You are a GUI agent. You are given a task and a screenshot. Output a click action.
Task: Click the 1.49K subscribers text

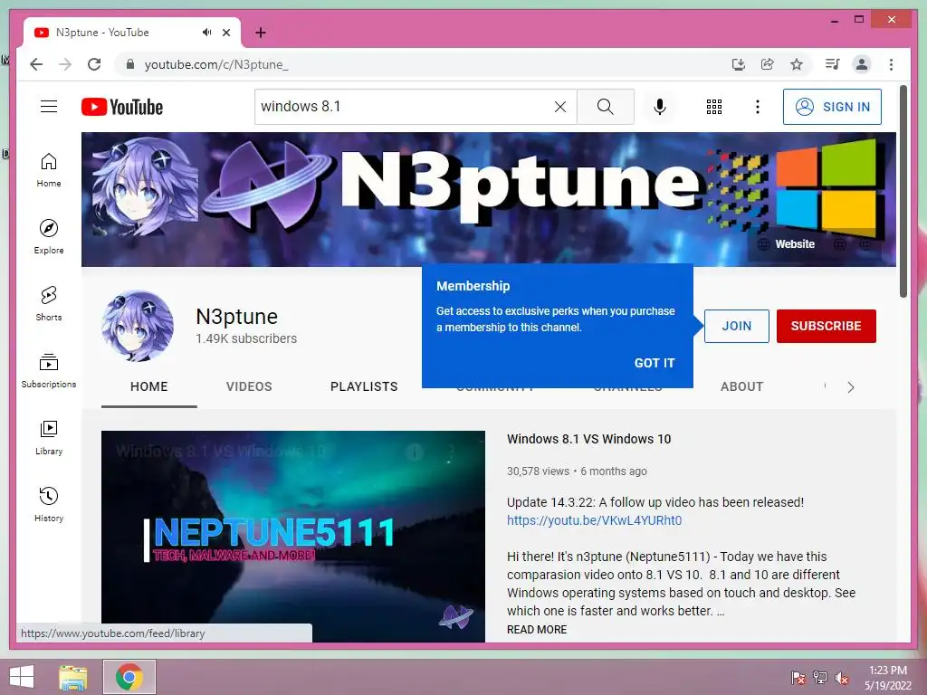246,338
